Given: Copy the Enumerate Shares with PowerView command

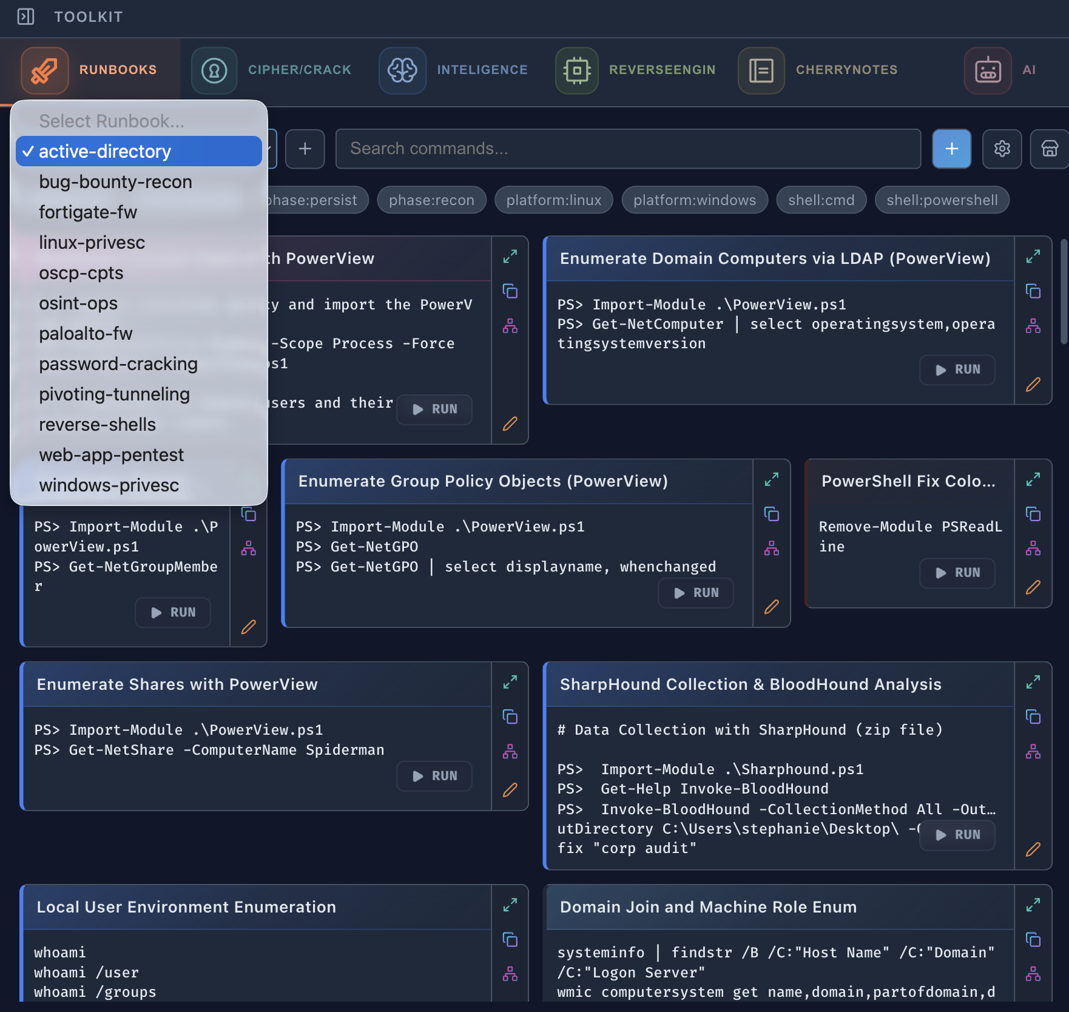Looking at the screenshot, I should coord(510,717).
